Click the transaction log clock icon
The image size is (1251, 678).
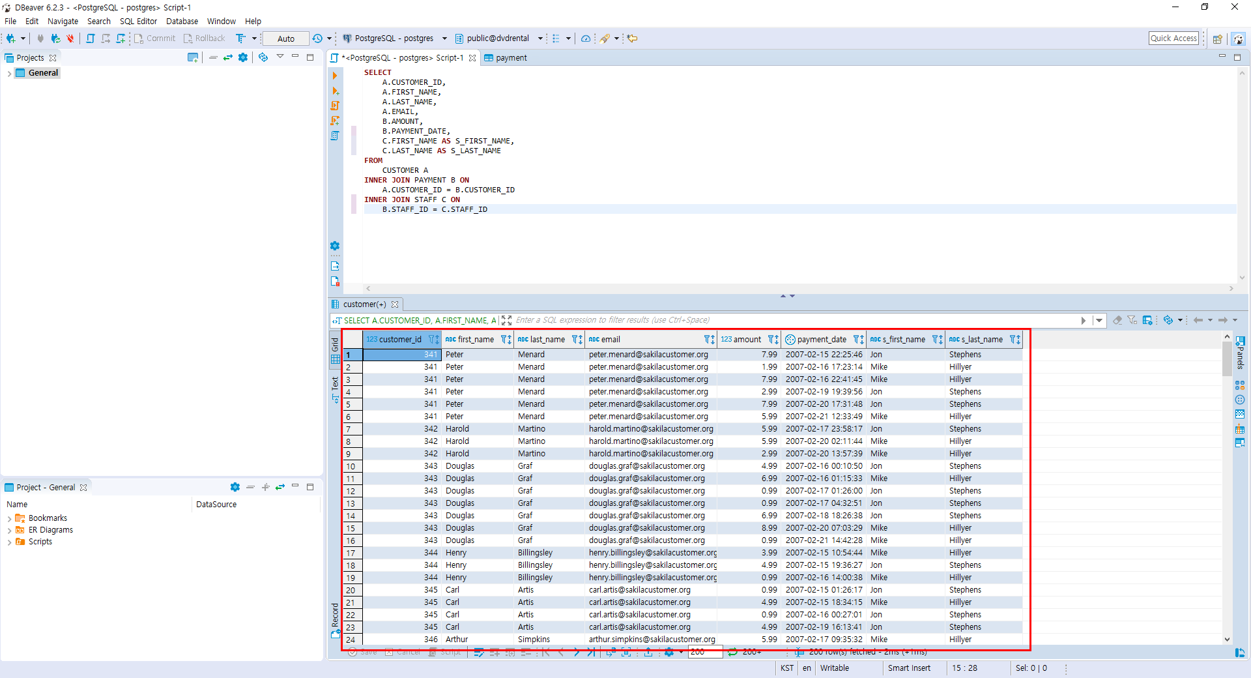[317, 38]
